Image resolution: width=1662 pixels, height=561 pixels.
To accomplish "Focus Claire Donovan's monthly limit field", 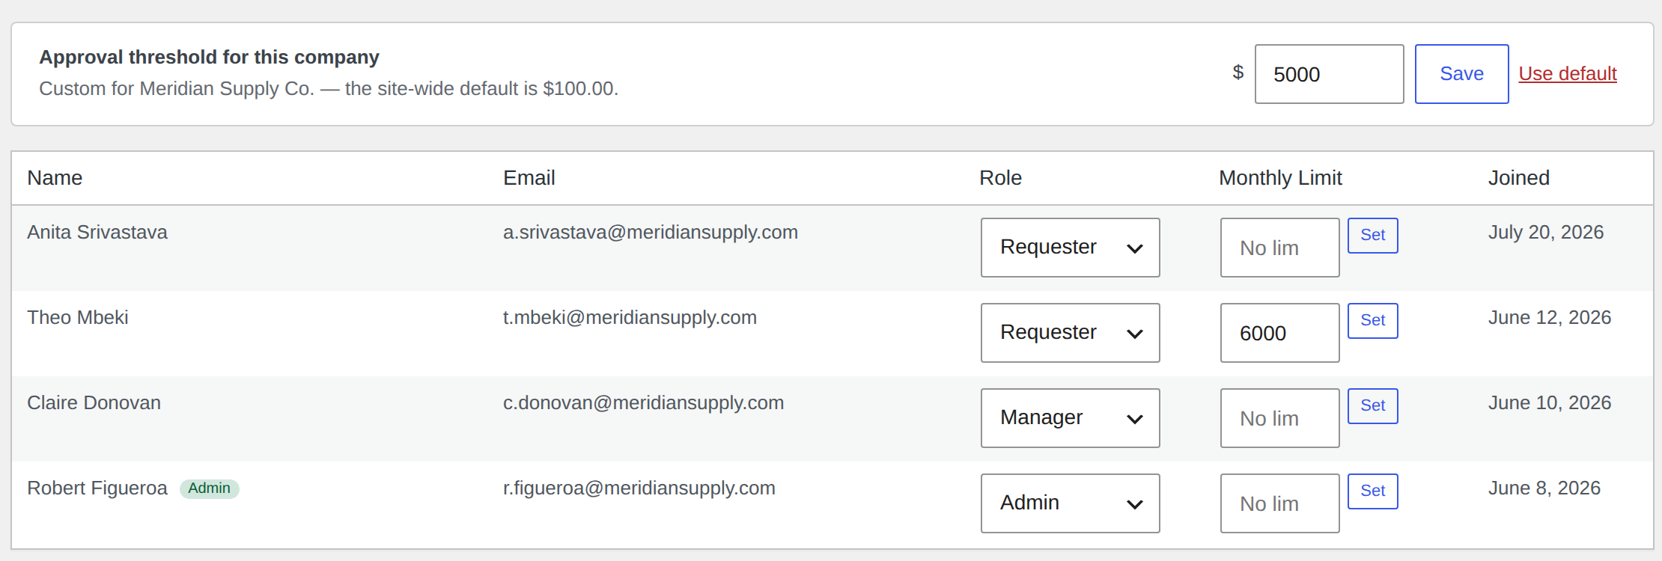I will 1279,418.
